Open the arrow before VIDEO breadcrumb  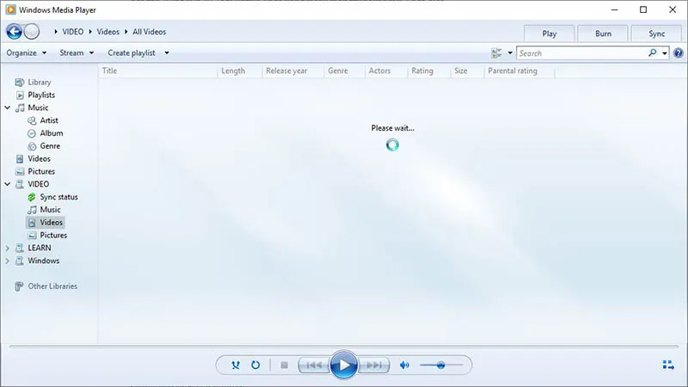coord(56,32)
